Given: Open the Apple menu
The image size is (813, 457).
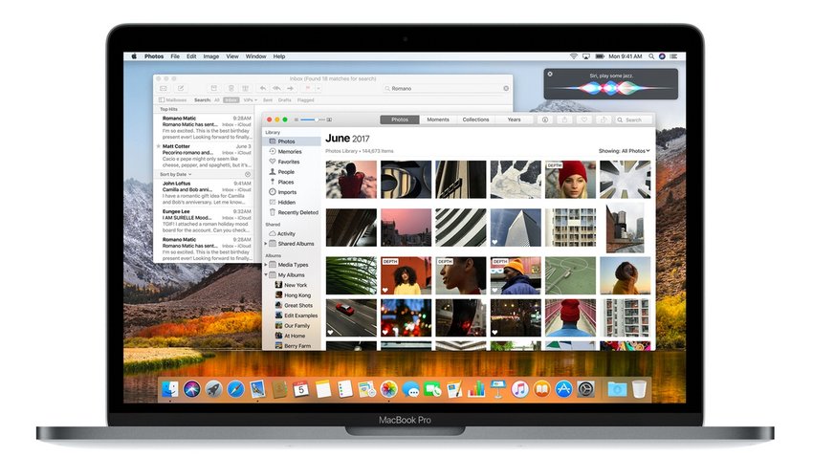Looking at the screenshot, I should tap(134, 56).
